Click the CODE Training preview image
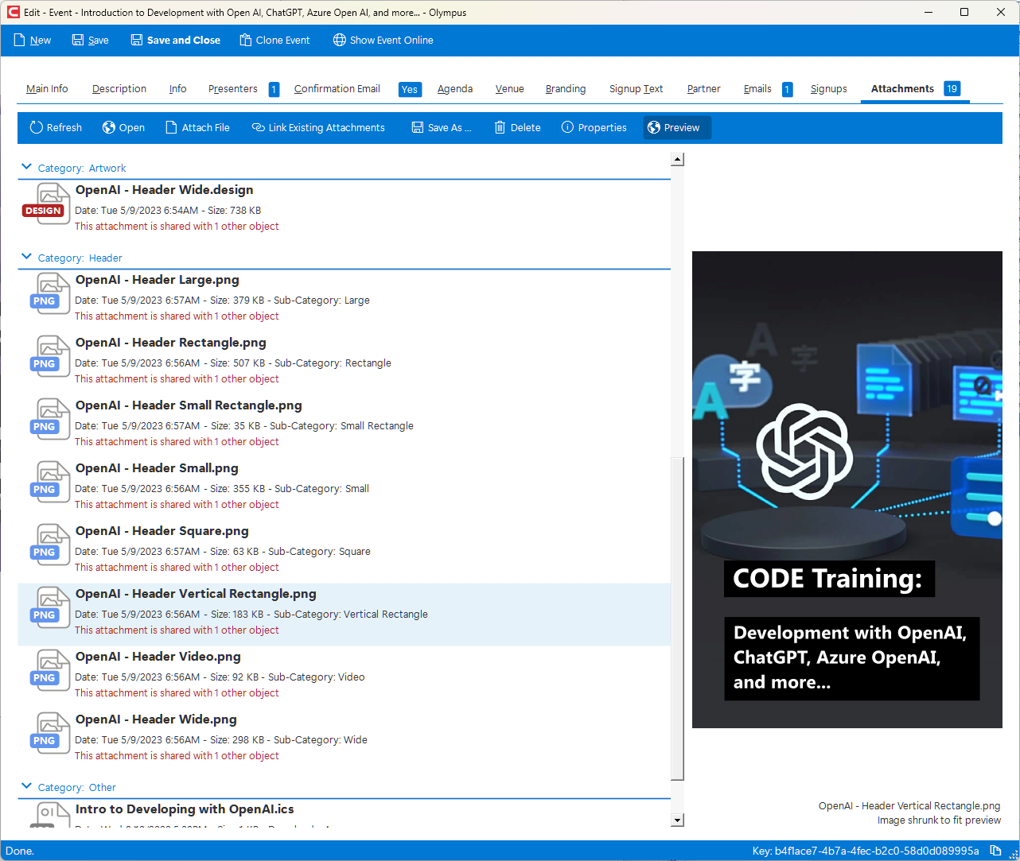The image size is (1020, 861). (847, 490)
